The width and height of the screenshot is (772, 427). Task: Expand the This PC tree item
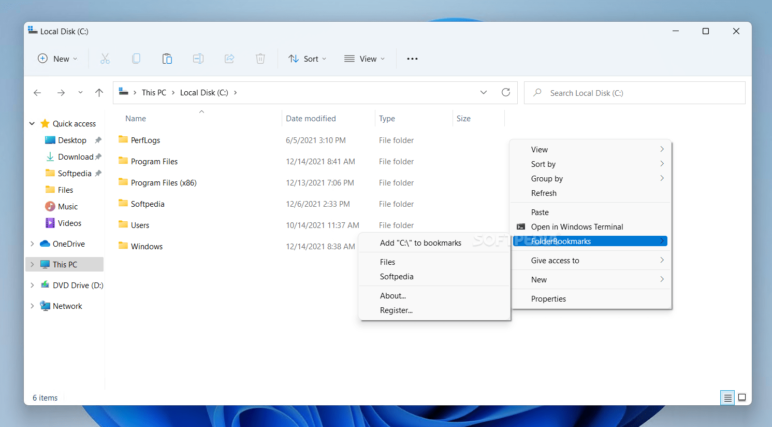(32, 264)
